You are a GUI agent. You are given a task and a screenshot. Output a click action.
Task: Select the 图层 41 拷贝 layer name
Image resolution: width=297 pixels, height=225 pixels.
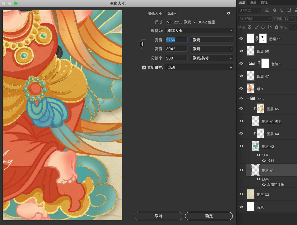pyautogui.click(x=272, y=121)
